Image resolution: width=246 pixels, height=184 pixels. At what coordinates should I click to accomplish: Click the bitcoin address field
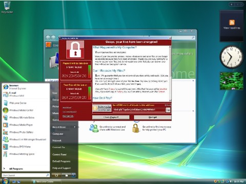(139, 110)
